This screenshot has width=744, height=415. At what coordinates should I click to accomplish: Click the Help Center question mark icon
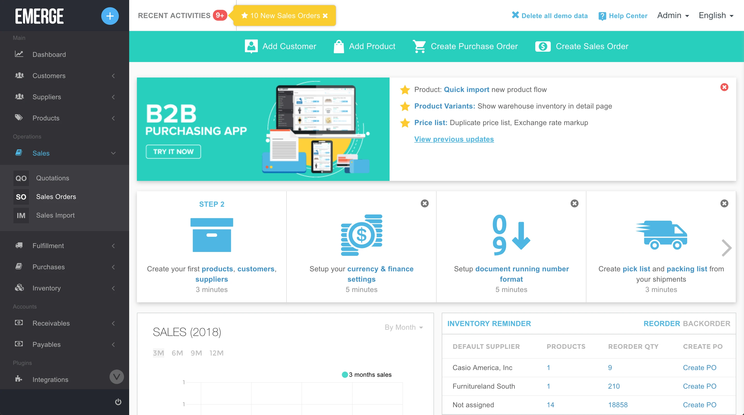tap(602, 16)
